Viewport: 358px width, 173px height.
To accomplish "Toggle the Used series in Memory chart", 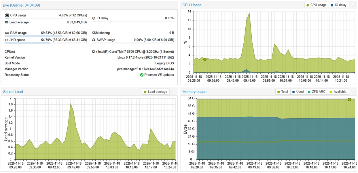I will [298, 92].
